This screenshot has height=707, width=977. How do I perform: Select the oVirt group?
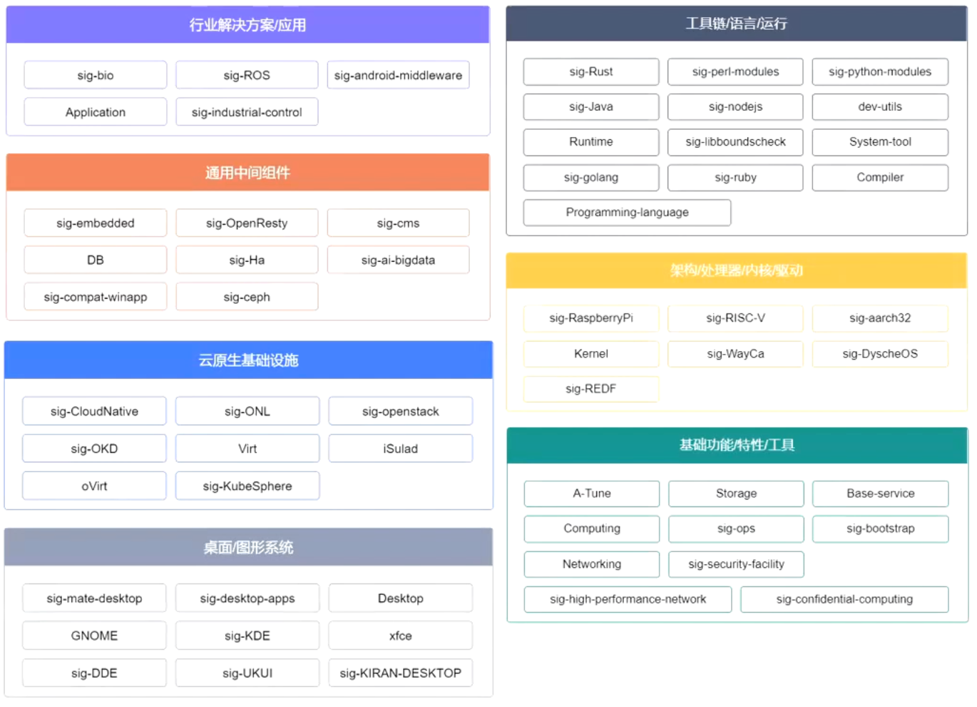94,486
